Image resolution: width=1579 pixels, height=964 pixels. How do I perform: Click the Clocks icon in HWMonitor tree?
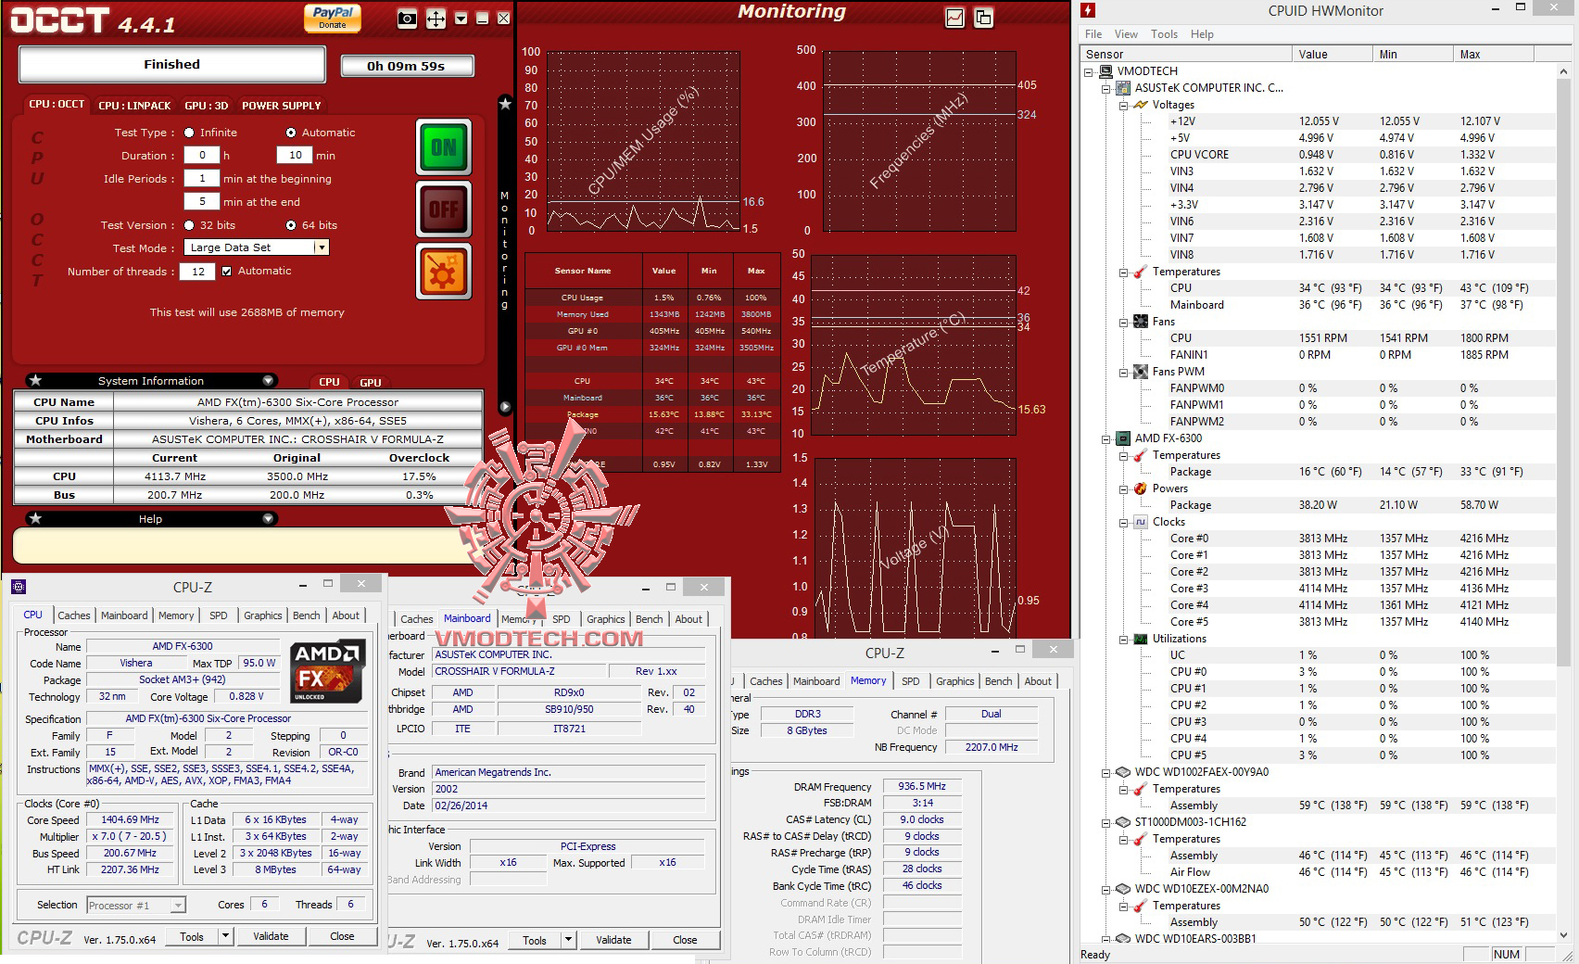1140,522
